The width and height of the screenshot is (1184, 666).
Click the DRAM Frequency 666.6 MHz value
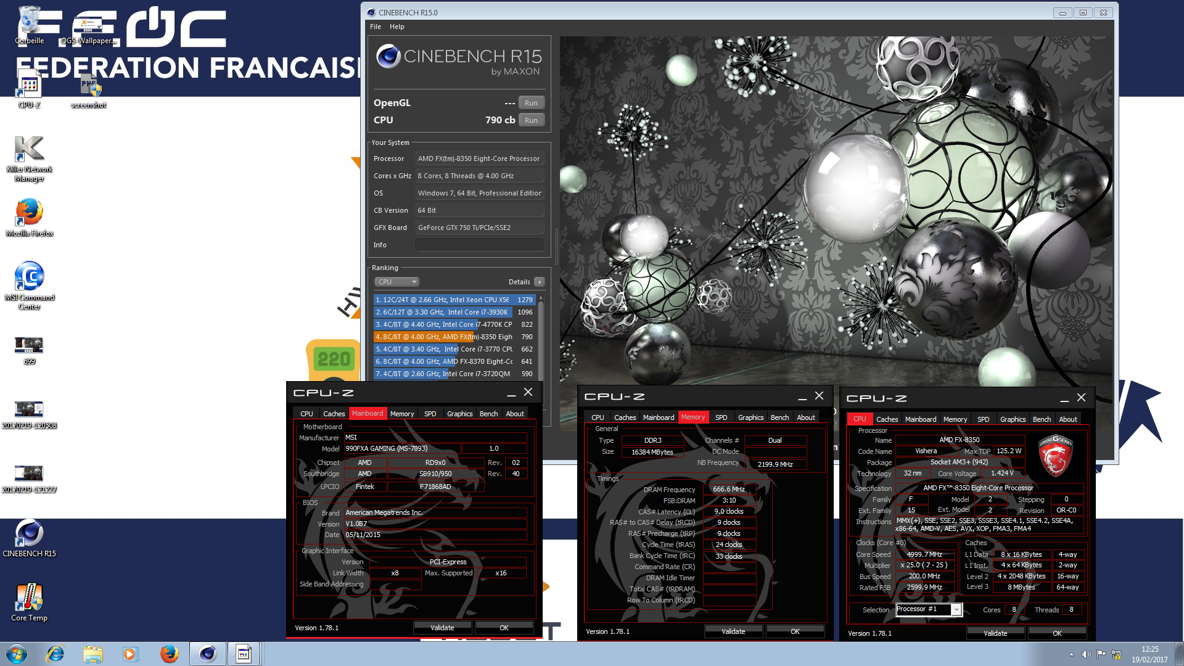pos(728,490)
